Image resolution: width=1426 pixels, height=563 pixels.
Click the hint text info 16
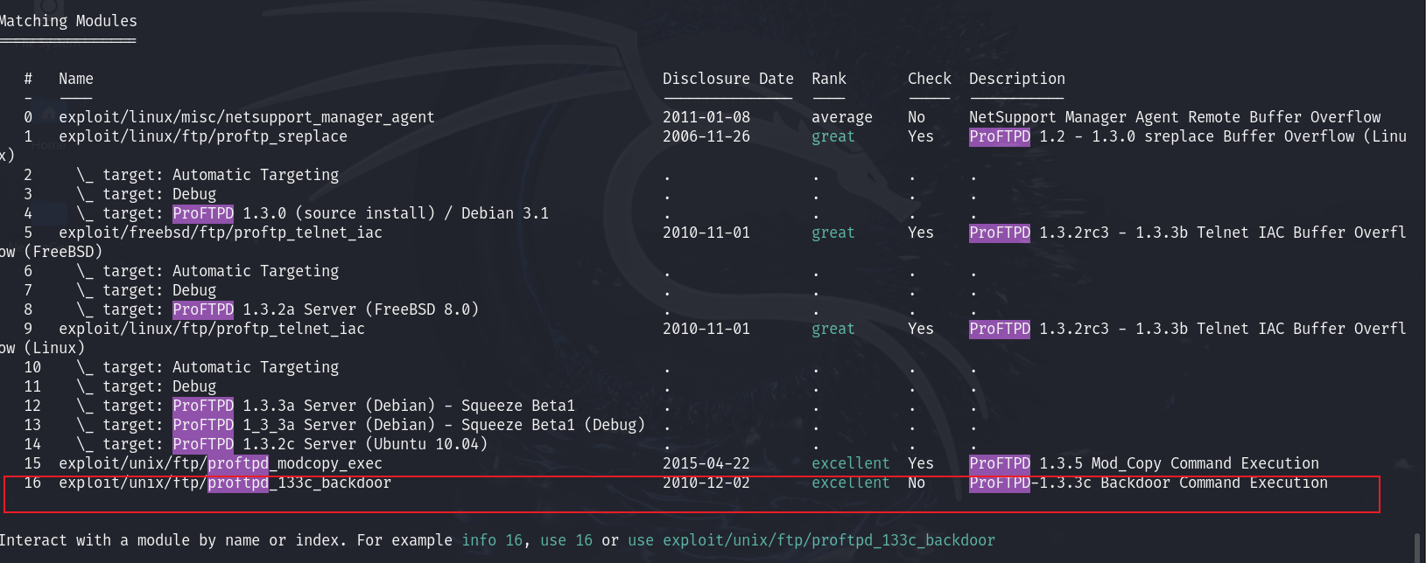click(492, 540)
